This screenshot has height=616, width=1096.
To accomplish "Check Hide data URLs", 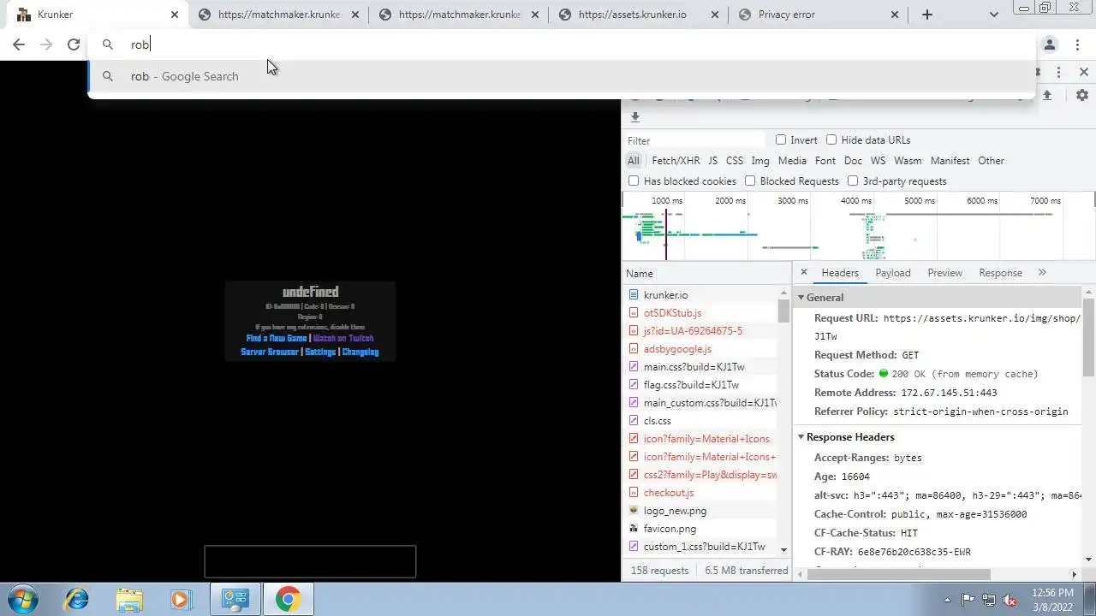I will tap(831, 139).
